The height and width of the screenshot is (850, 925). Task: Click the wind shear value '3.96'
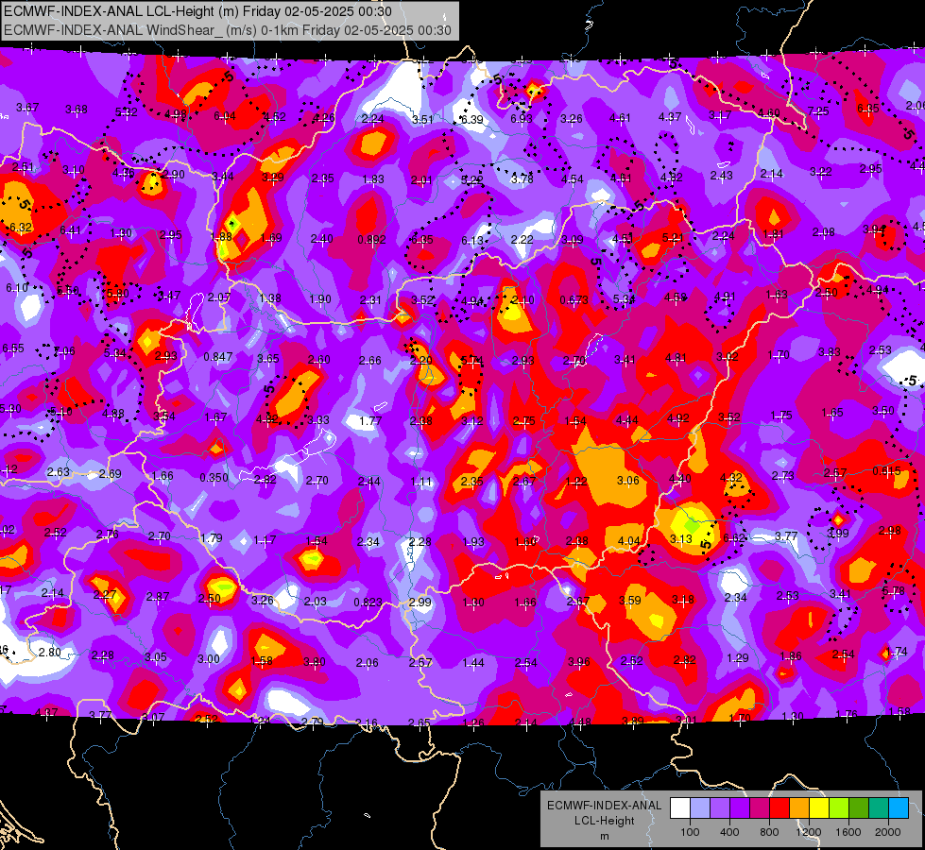pyautogui.click(x=578, y=662)
